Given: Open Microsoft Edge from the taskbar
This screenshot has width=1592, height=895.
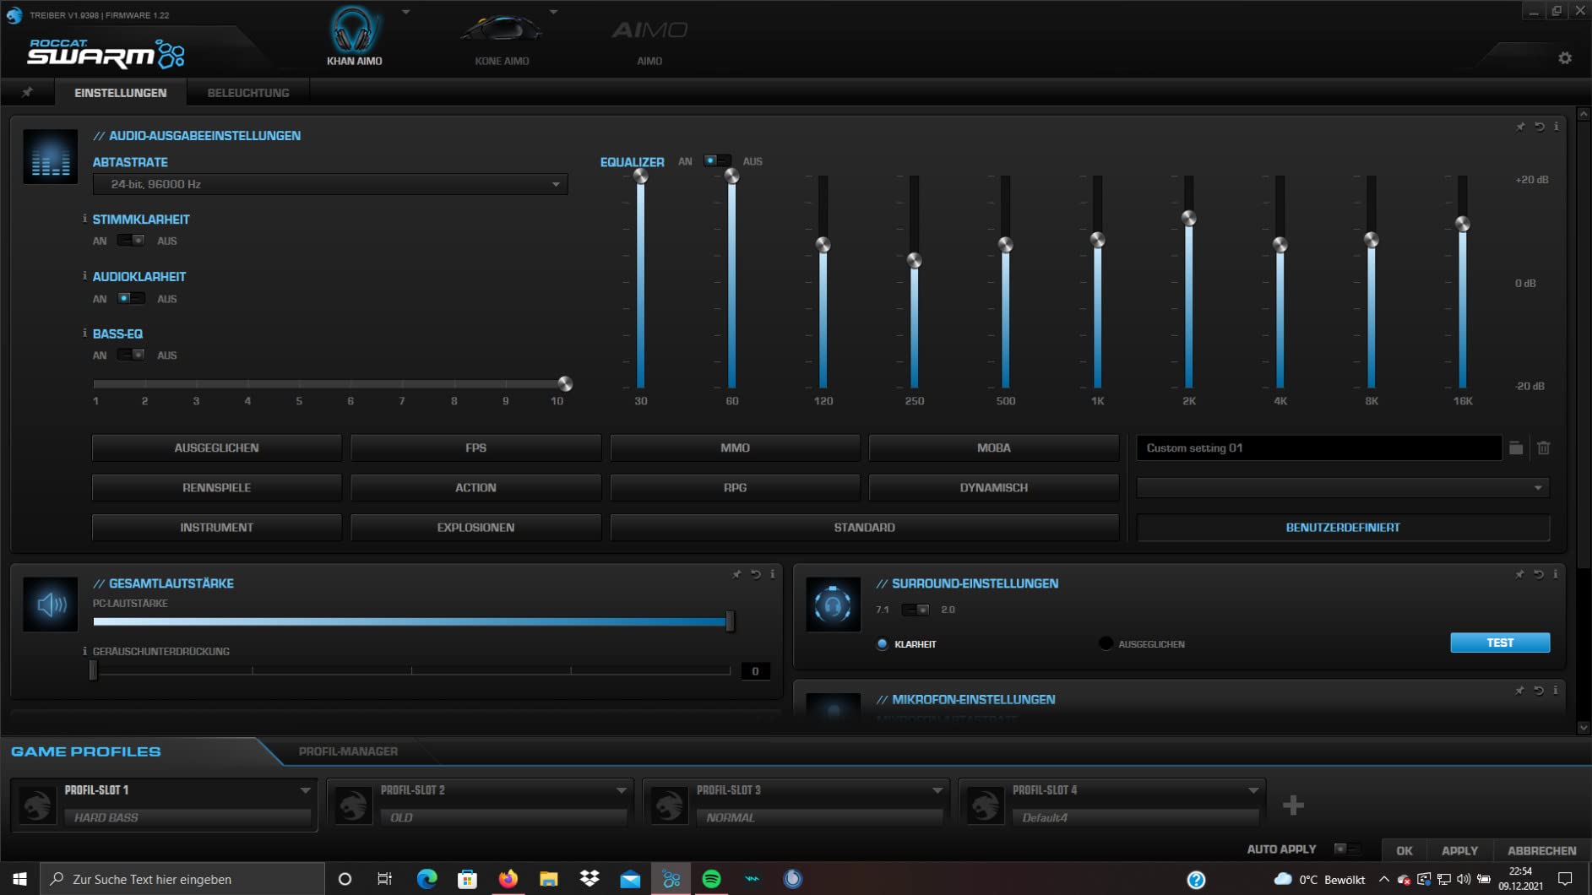Looking at the screenshot, I should tap(427, 879).
